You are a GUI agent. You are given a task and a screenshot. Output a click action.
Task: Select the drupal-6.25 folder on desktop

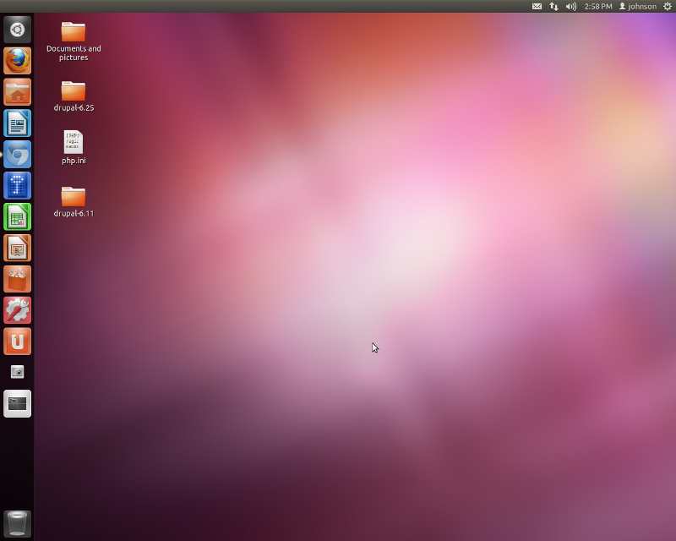(74, 90)
